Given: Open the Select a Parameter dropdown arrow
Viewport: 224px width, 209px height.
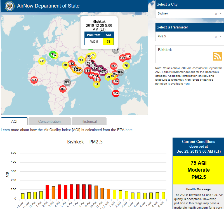Looking at the screenshot, I should (221, 36).
